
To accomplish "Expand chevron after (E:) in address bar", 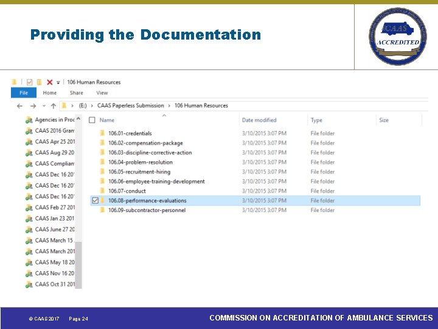I will pyautogui.click(x=92, y=106).
